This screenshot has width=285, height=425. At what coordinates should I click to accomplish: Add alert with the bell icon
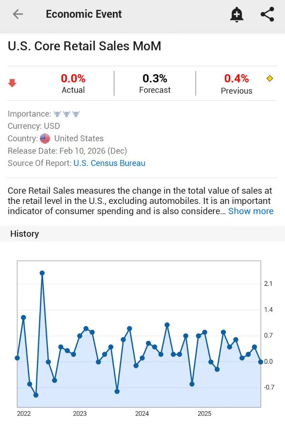point(237,15)
